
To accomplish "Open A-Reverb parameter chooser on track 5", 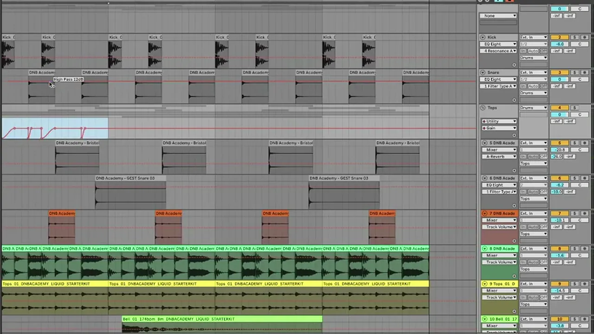I will coord(499,157).
